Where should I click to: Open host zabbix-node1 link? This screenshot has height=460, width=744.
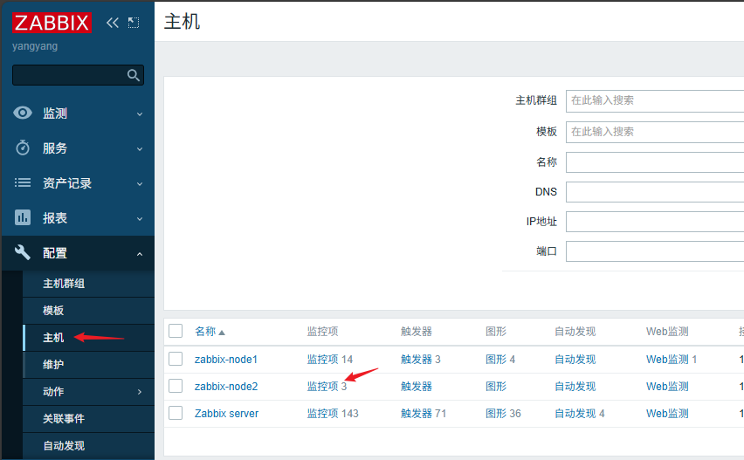tap(226, 360)
